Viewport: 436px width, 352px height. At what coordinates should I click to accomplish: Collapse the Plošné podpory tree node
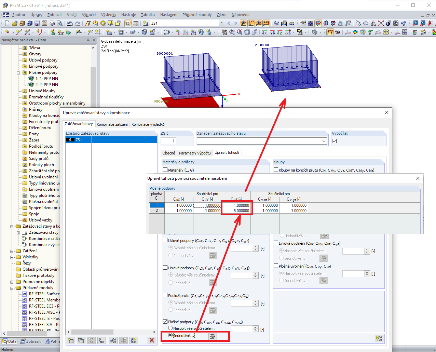point(18,72)
